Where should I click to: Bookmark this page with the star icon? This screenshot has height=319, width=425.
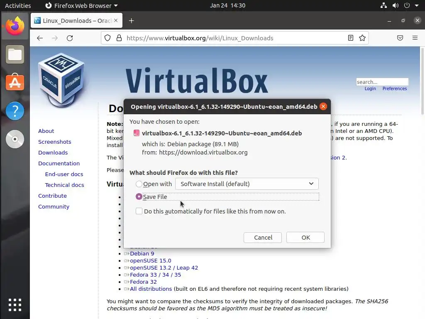tap(362, 38)
